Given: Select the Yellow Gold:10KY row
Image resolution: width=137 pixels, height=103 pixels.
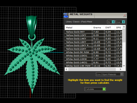Looking at the screenshot, I should [x=93, y=35].
